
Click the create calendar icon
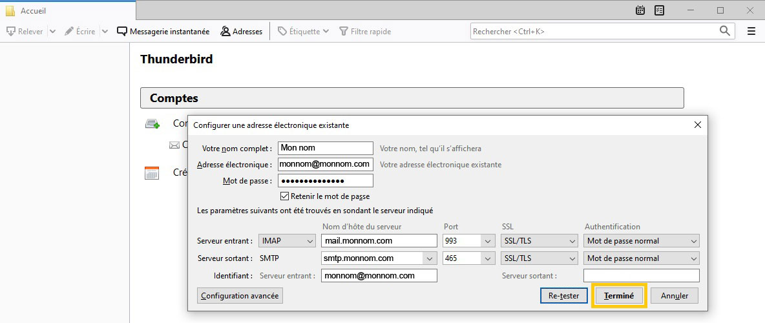152,172
